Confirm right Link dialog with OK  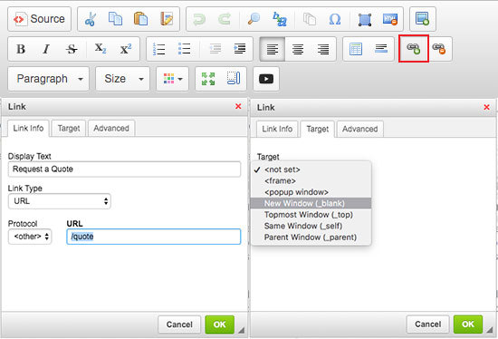(468, 324)
